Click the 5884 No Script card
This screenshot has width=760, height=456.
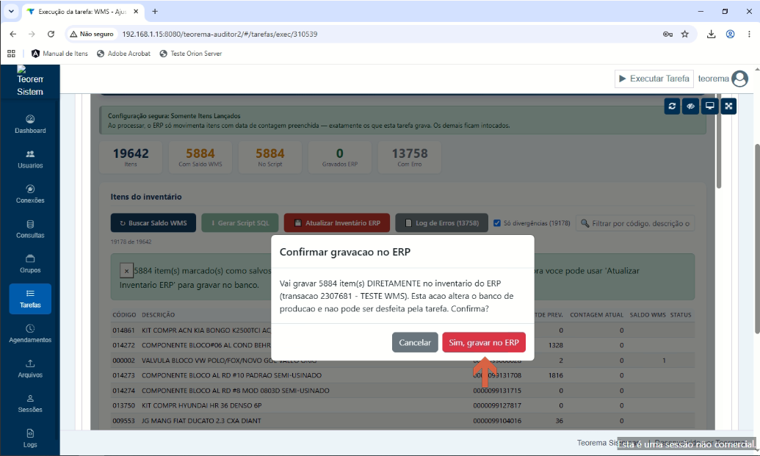point(270,157)
